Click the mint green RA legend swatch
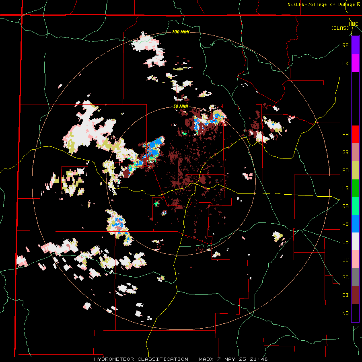362x362 pixels. (x=355, y=206)
